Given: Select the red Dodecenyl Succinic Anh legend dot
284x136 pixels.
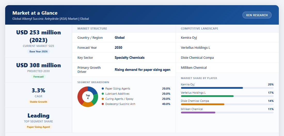Looking at the screenshot, I should coord(103,104).
